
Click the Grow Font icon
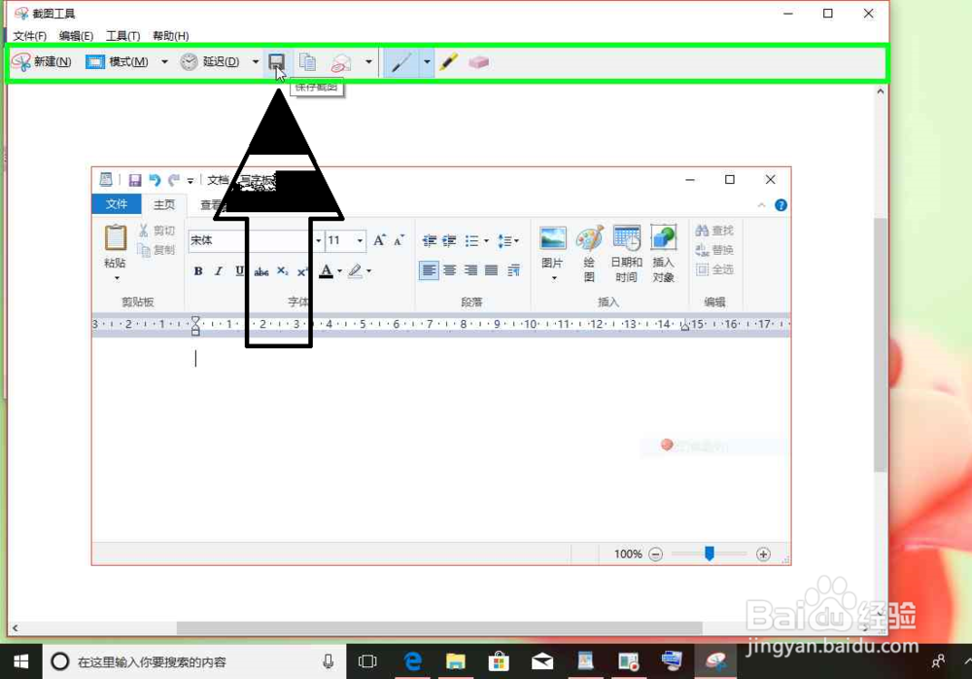click(x=379, y=240)
